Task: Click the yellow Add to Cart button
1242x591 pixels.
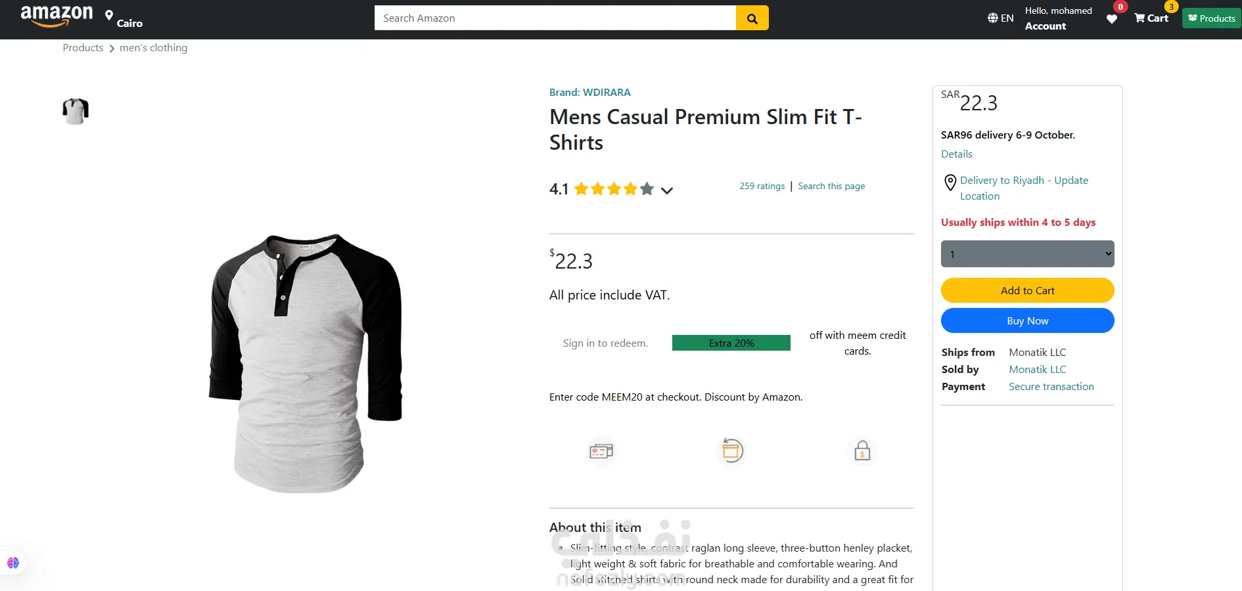Action: pyautogui.click(x=1027, y=290)
